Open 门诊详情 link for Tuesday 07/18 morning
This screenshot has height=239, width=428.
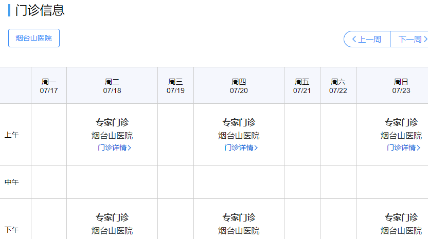pyautogui.click(x=114, y=148)
